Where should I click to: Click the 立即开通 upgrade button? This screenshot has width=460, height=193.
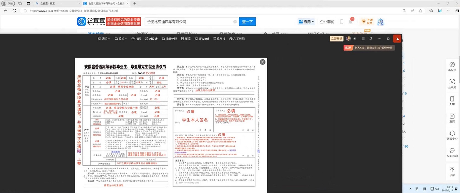[336, 39]
